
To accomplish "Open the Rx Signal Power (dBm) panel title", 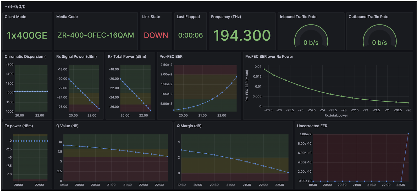I will point(76,57).
